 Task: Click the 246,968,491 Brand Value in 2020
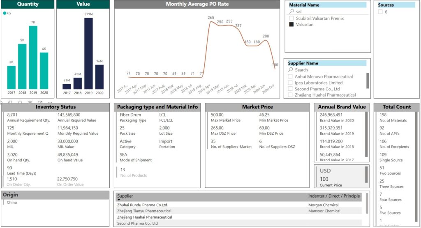click(x=331, y=115)
